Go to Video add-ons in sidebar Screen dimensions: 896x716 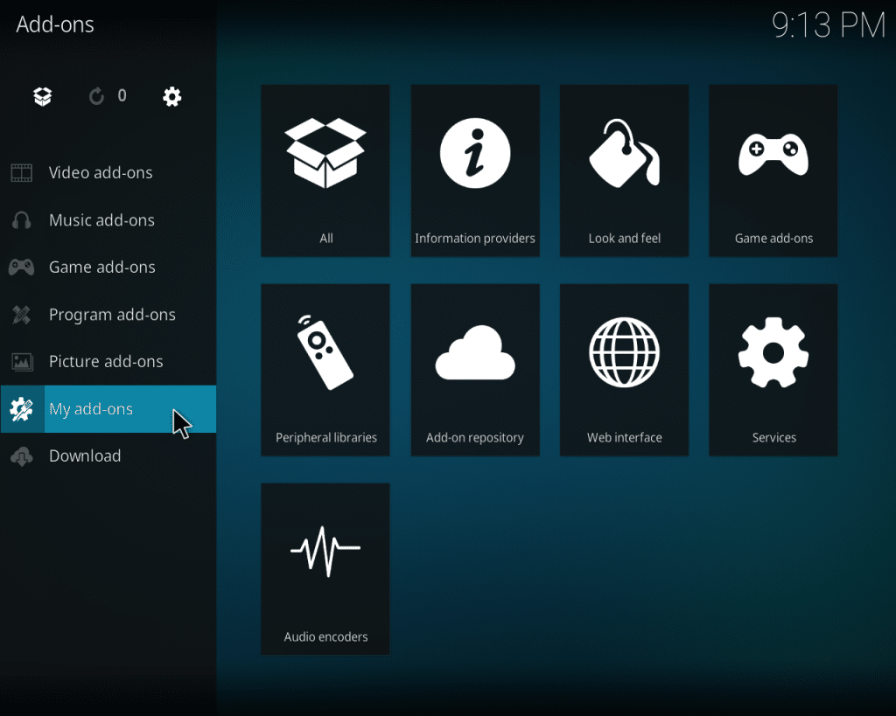[101, 173]
